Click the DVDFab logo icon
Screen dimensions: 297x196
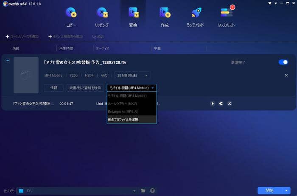(x=5, y=3)
